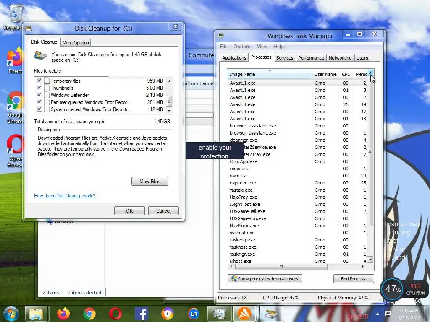Open the Users tab in Task Manager
430x322 pixels.
tap(362, 58)
